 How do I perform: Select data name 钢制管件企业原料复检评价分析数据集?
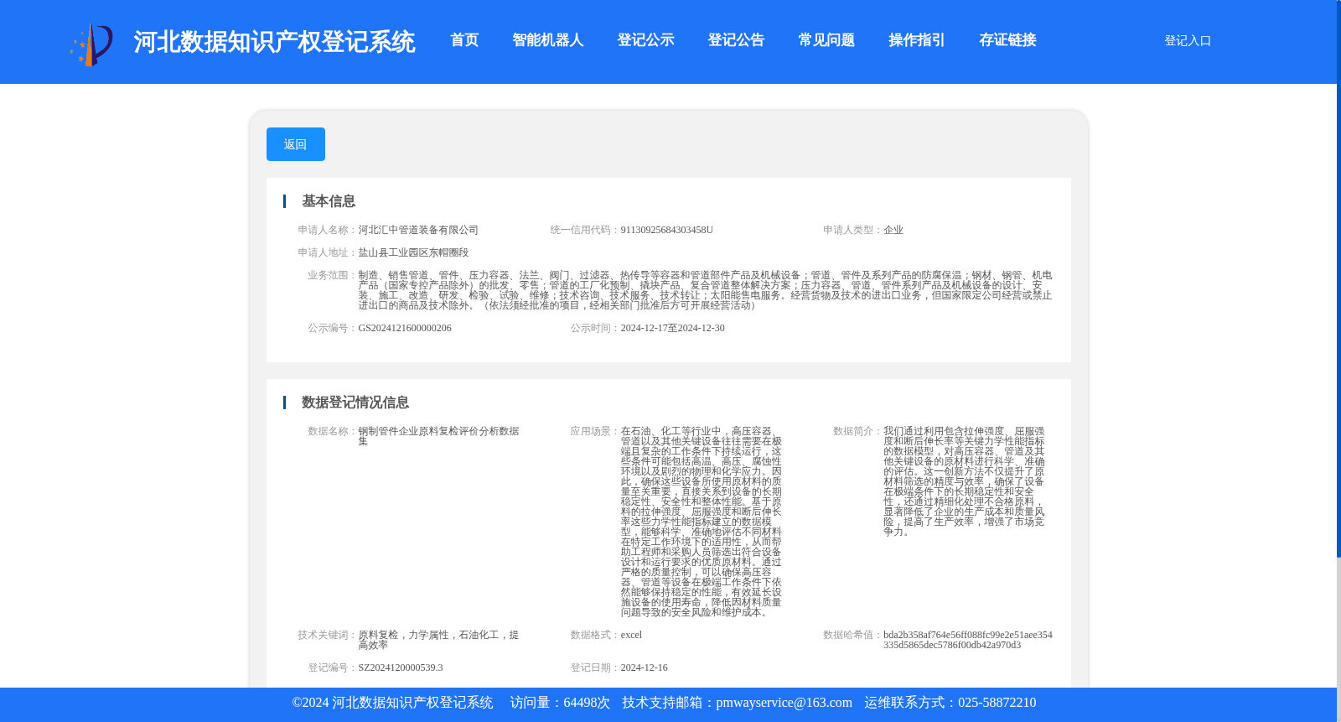(x=439, y=436)
